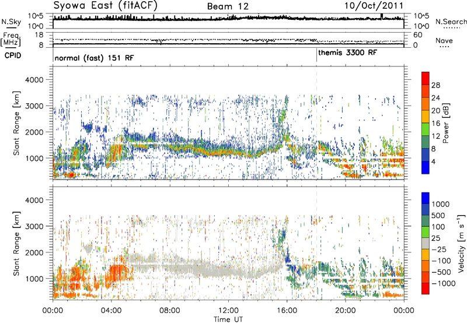Click the 'Freq. [MHz]' axis label
Viewport: 467px width, 323px height.
(x=11, y=39)
